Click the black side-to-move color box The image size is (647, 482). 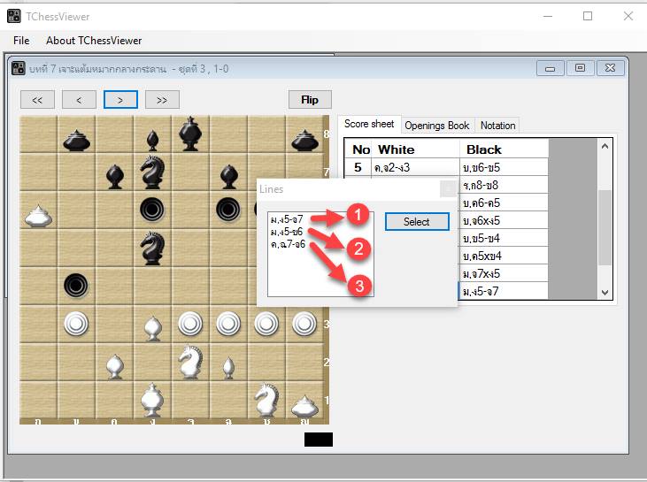(319, 440)
